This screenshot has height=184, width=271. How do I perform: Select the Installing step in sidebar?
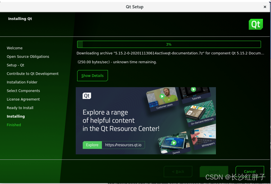16,116
